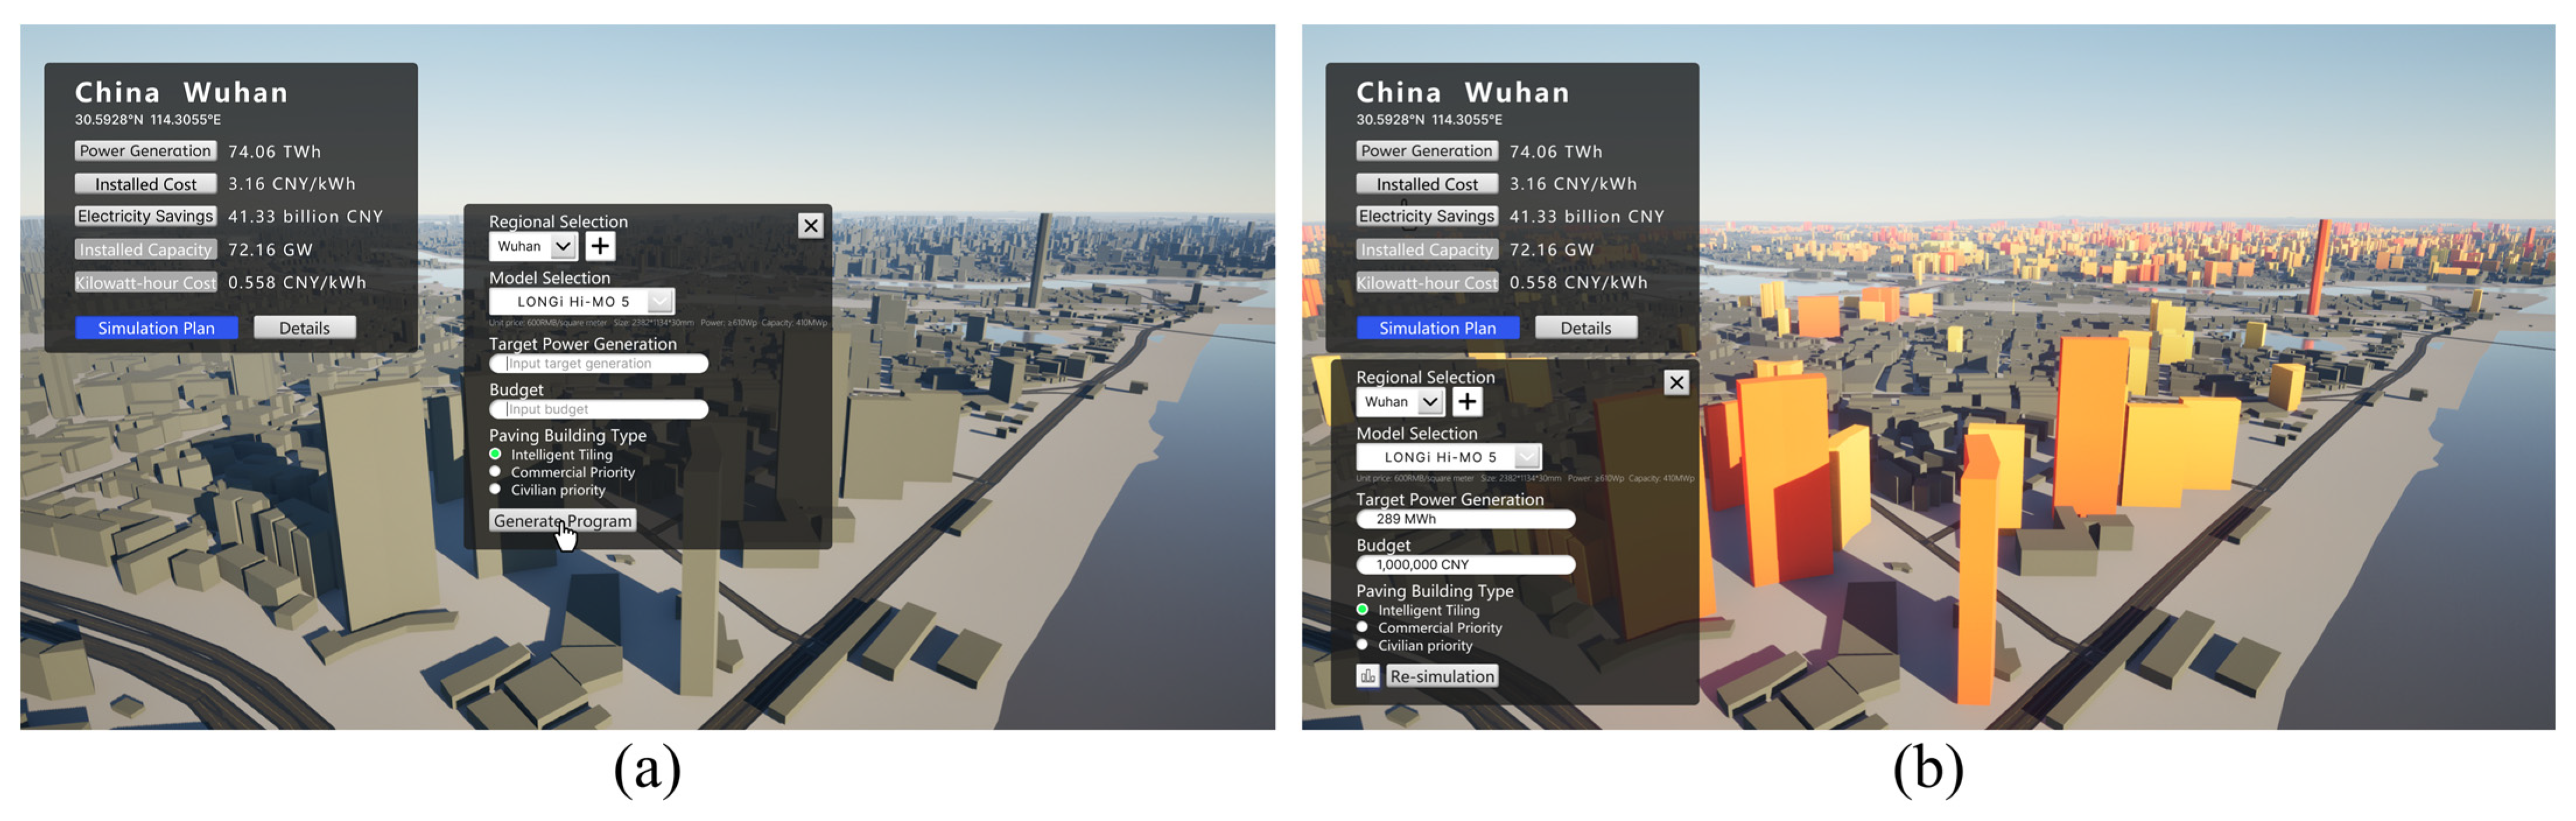Click the Budget field showing 1,000,000 CNY
Image resolution: width=2576 pixels, height=821 pixels.
(x=1465, y=565)
